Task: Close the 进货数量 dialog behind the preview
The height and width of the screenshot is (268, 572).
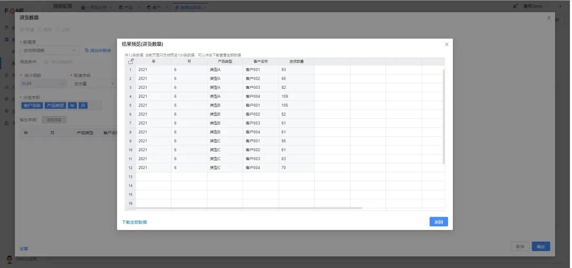Action: tap(549, 18)
